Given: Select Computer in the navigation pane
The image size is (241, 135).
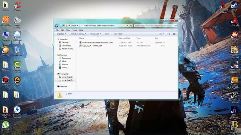Looking at the screenshot, I should [64, 74].
